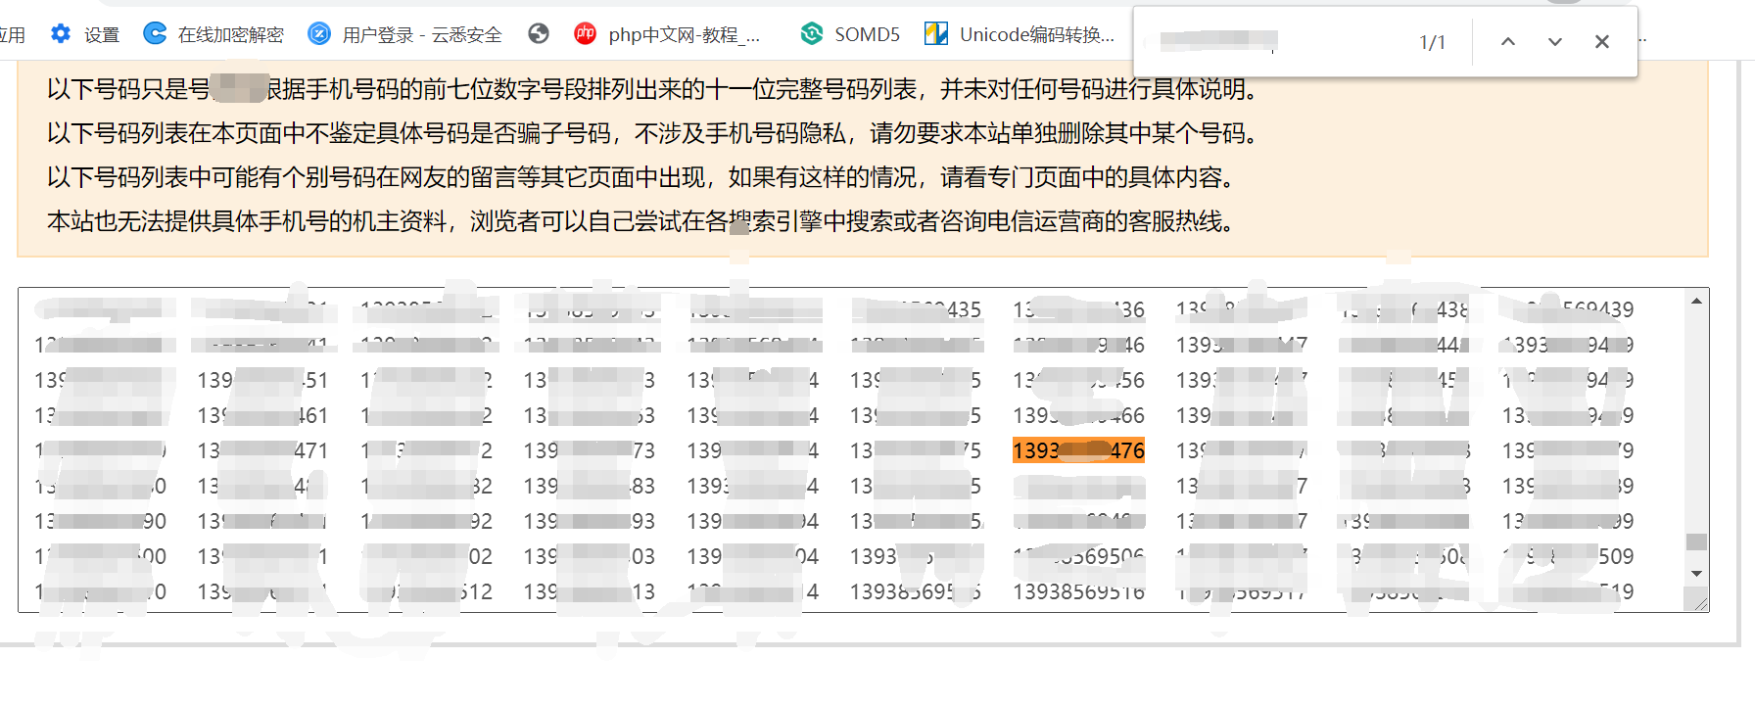Image resolution: width=1755 pixels, height=706 pixels.
Task: Jump to previous find result arrow
Action: 1507,42
